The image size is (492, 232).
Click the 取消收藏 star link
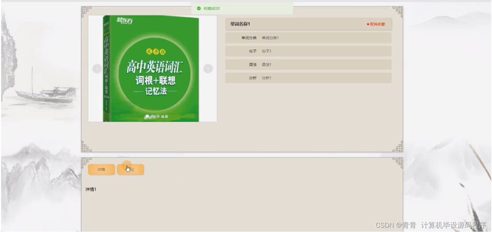(376, 24)
